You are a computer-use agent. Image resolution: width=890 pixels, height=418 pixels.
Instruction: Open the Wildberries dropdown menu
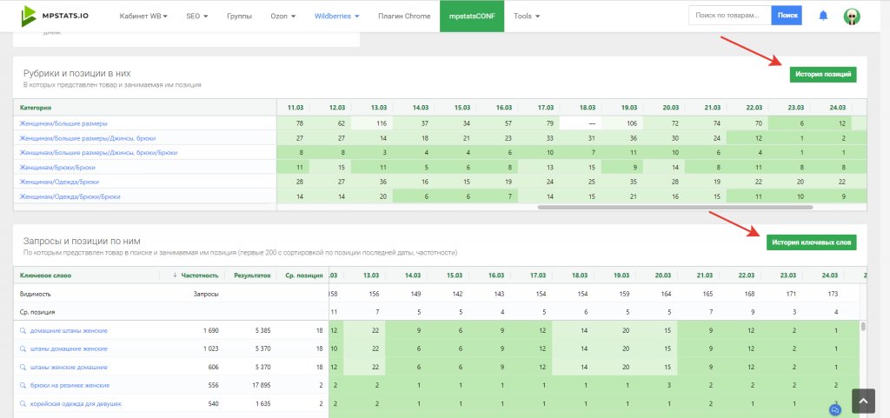336,16
